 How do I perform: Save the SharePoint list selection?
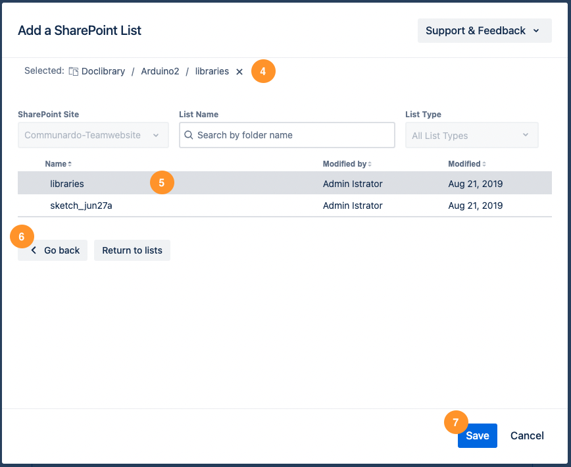click(x=477, y=435)
